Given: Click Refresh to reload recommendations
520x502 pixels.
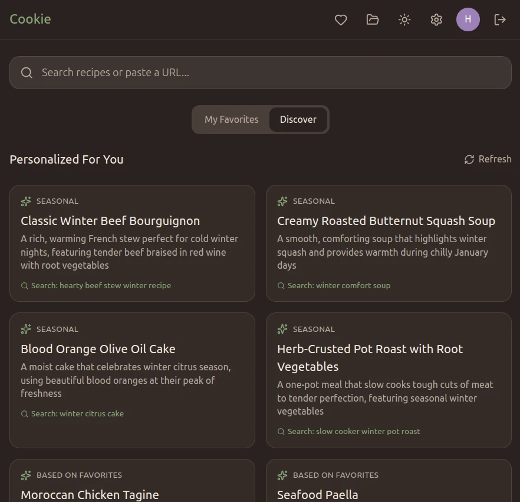Looking at the screenshot, I should [x=488, y=159].
